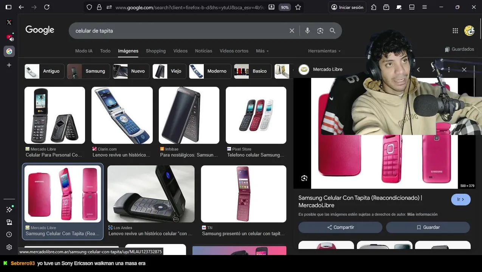Image resolution: width=482 pixels, height=272 pixels.
Task: Switch to the Todo results tab
Action: (105, 51)
